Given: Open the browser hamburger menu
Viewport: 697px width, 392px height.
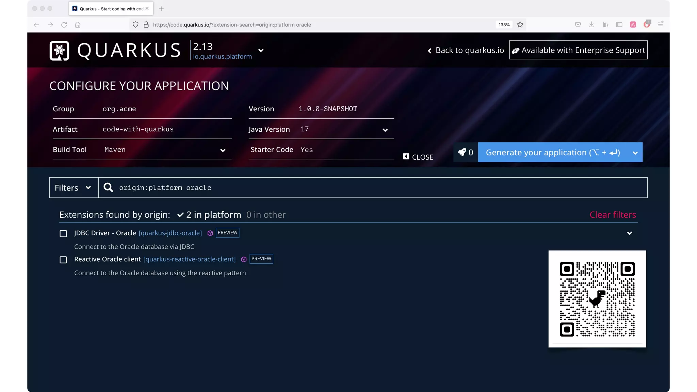Looking at the screenshot, I should (x=661, y=24).
